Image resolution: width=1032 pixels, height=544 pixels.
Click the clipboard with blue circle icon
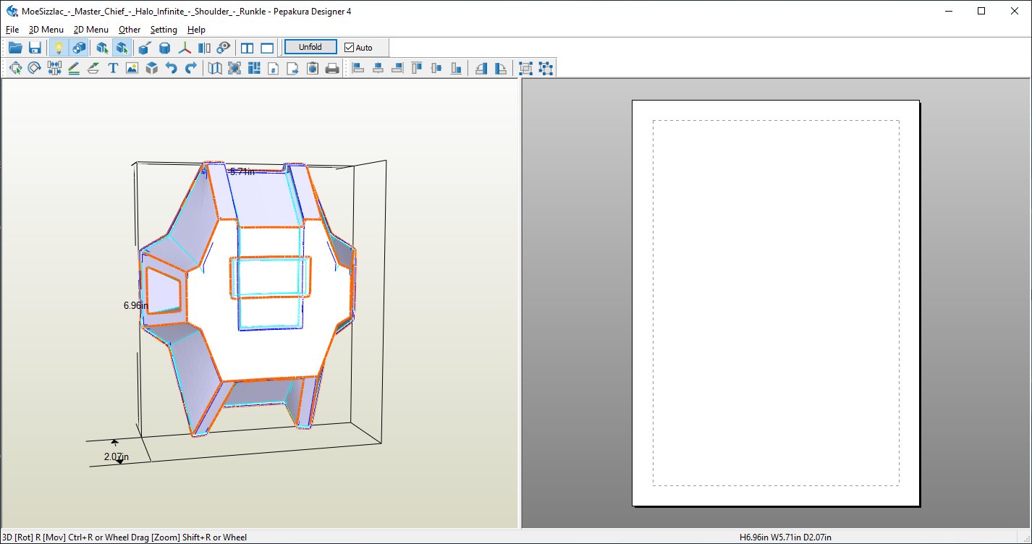313,68
